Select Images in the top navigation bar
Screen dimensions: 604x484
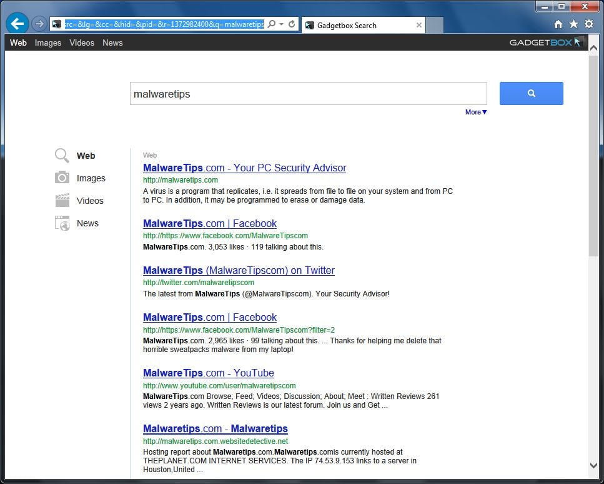point(47,43)
